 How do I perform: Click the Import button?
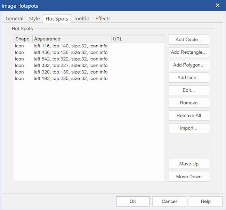point(188,128)
